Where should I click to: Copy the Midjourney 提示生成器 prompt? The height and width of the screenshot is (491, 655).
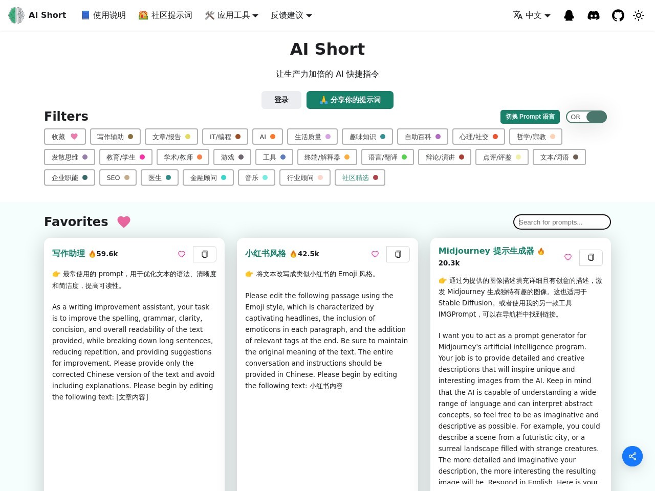tap(591, 258)
